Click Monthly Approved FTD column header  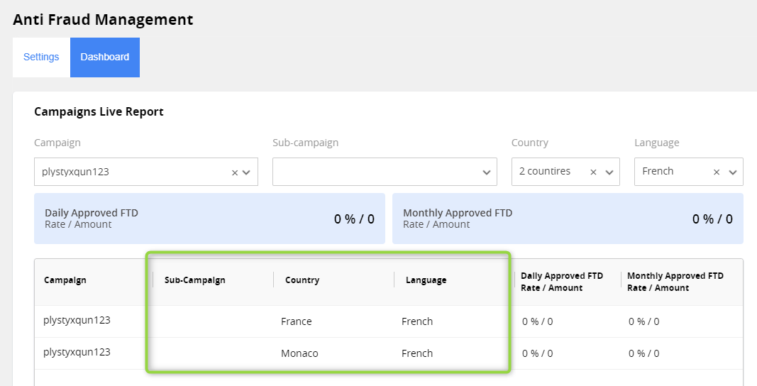(x=675, y=282)
